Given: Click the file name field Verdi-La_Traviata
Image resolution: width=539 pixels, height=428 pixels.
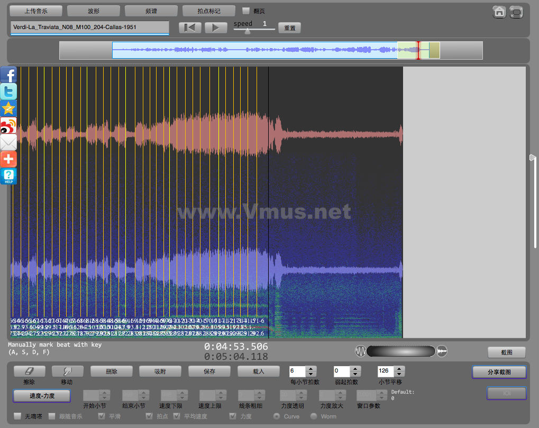Looking at the screenshot, I should point(90,27).
